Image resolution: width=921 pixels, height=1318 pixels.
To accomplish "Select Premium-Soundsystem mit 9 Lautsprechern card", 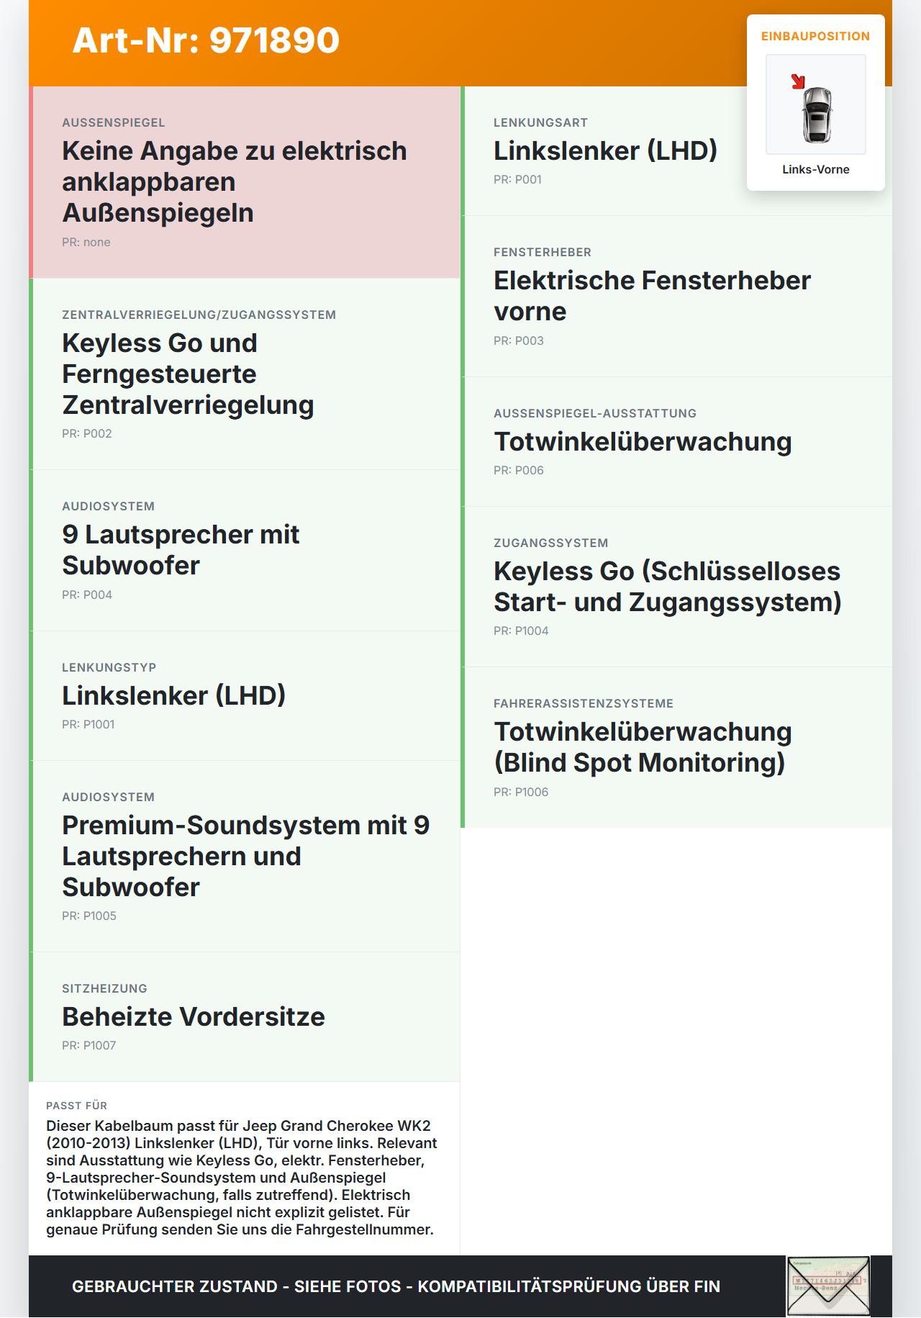I will pos(245,857).
